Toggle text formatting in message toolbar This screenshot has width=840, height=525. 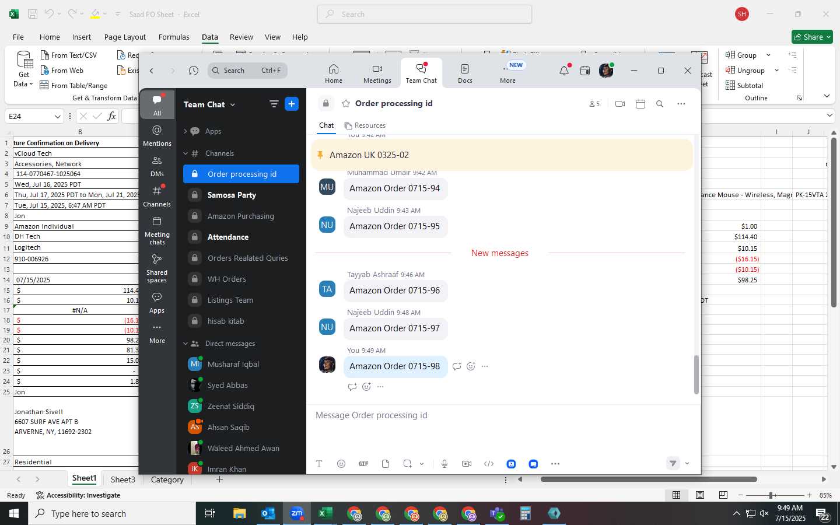319,464
